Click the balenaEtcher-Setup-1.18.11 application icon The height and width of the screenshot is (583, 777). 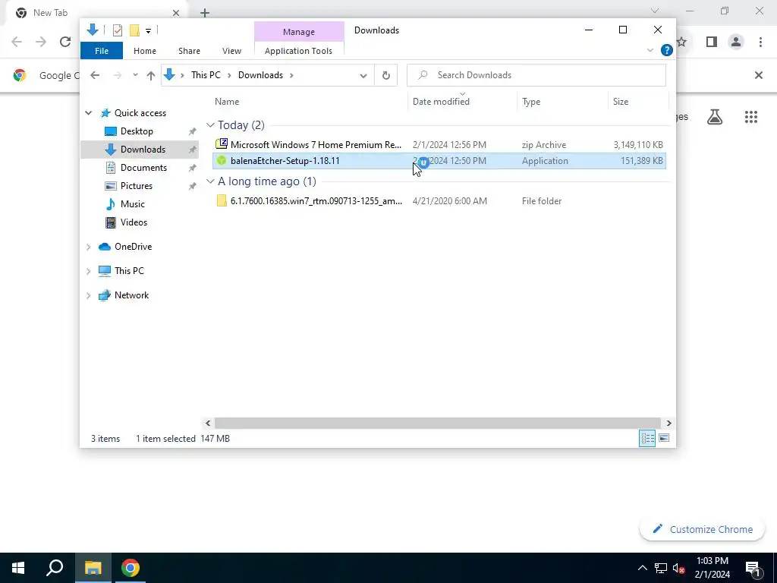point(222,161)
